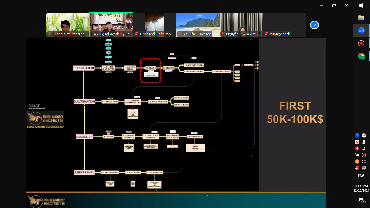Click the 3.SCALE UP node
The height and width of the screenshot is (208, 370).
point(85,137)
